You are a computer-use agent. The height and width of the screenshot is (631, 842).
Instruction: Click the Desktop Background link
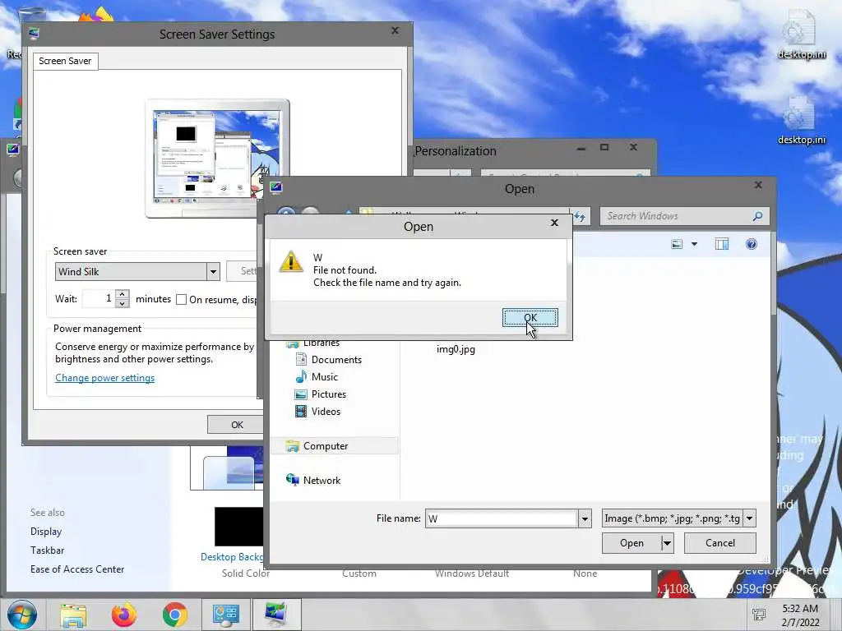231,557
